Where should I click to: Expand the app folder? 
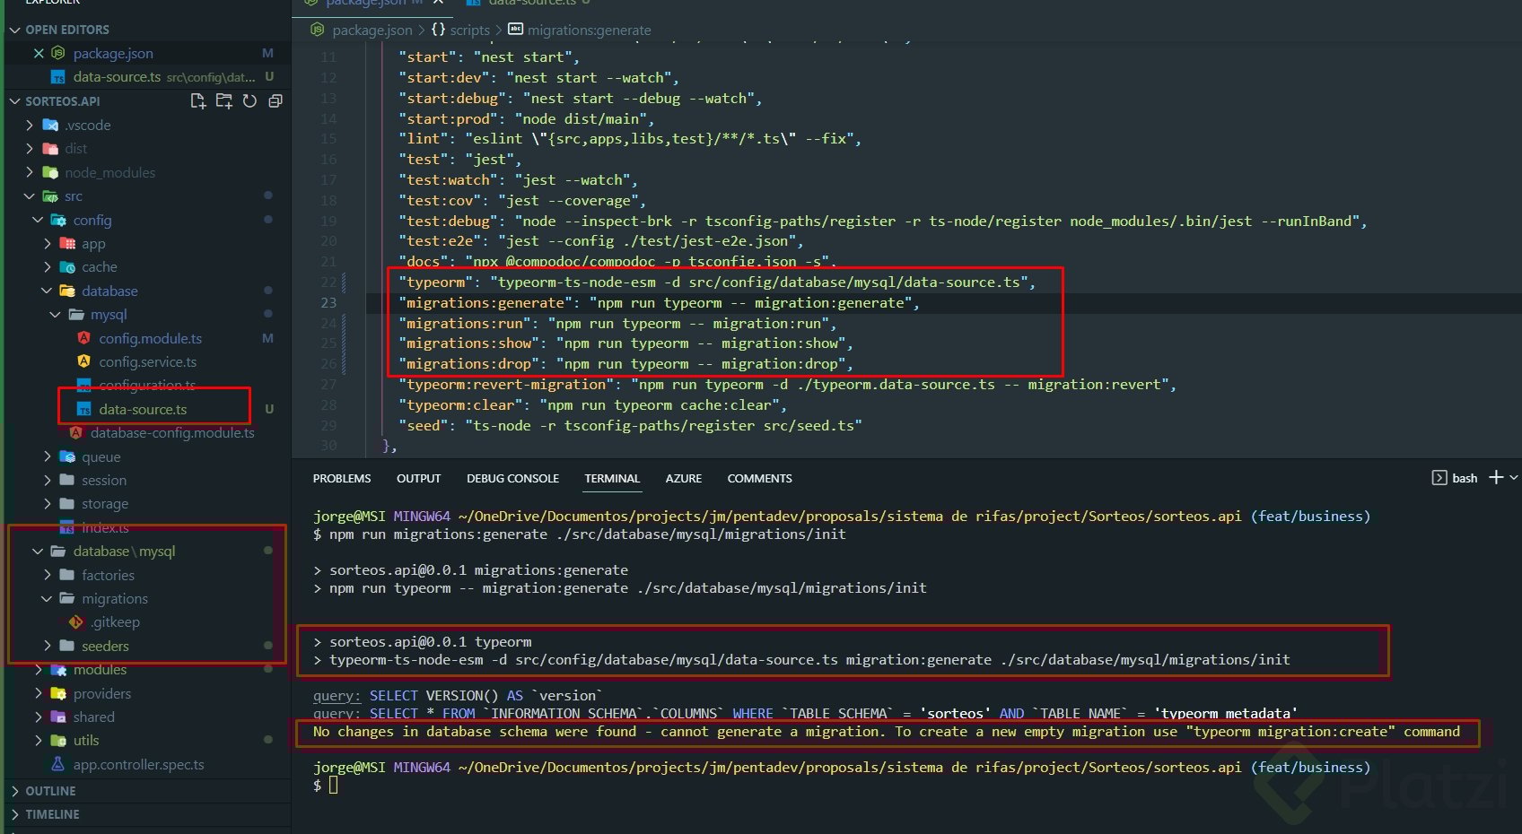point(47,243)
